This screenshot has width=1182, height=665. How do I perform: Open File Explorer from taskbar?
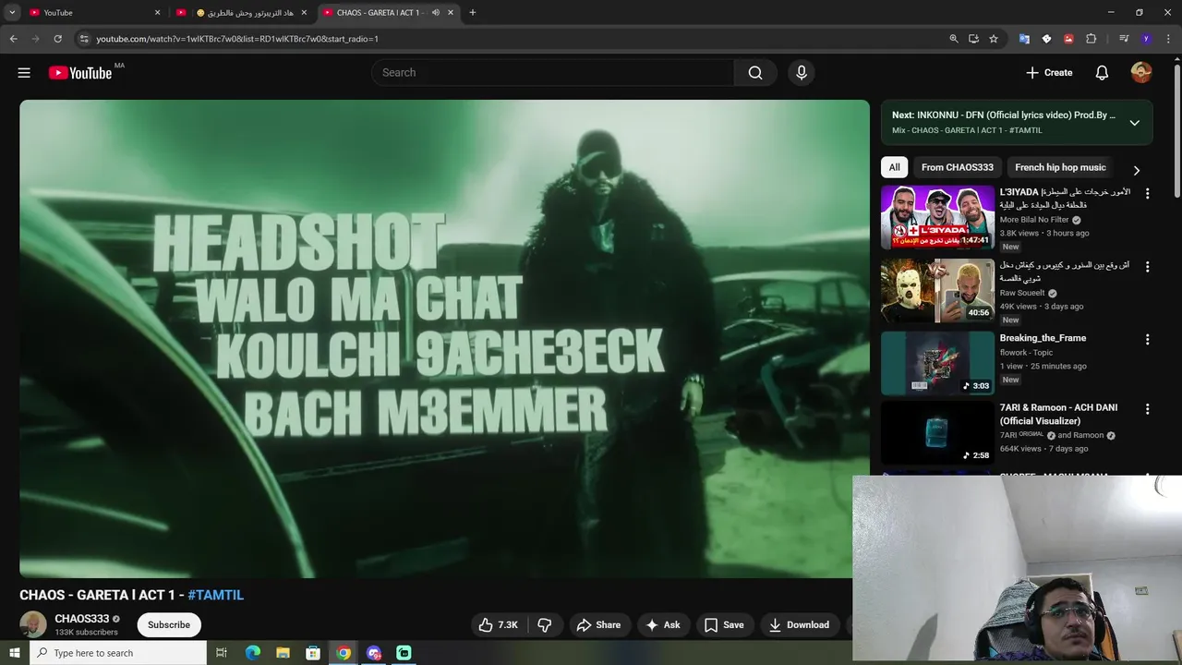pos(283,653)
